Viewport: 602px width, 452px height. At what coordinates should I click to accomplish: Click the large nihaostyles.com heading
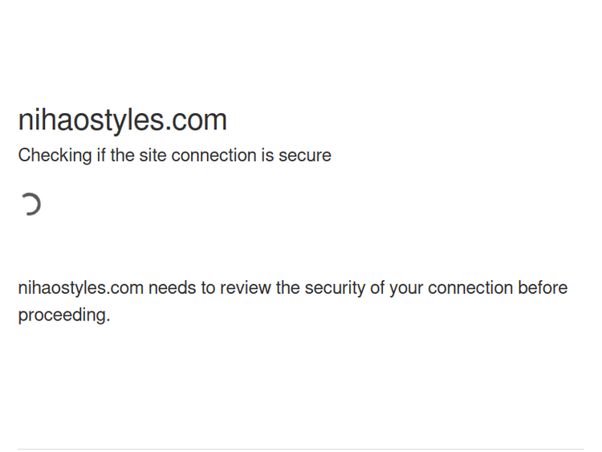[123, 120]
